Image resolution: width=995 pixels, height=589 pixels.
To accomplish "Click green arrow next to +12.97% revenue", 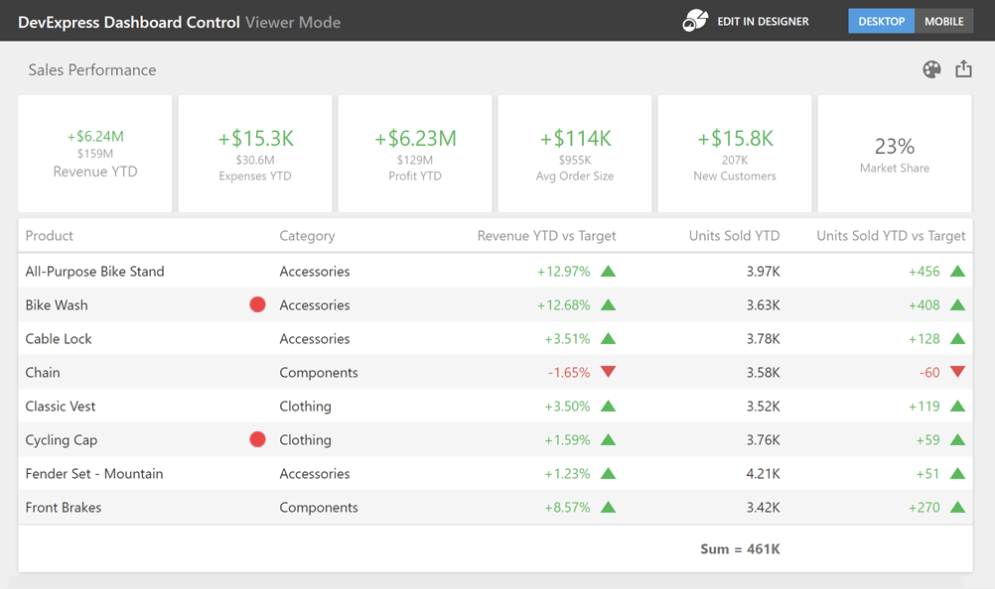I will (609, 272).
